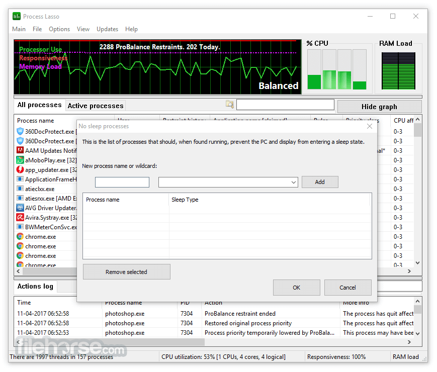Switch to the All processes tab
The height and width of the screenshot is (372, 437).
tap(40, 105)
